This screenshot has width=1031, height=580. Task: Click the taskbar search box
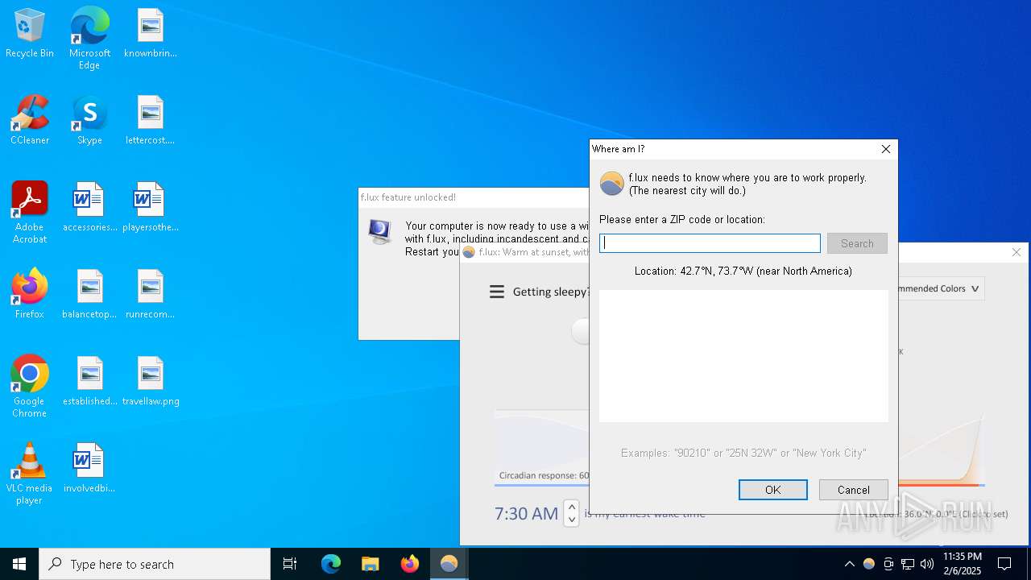(155, 564)
